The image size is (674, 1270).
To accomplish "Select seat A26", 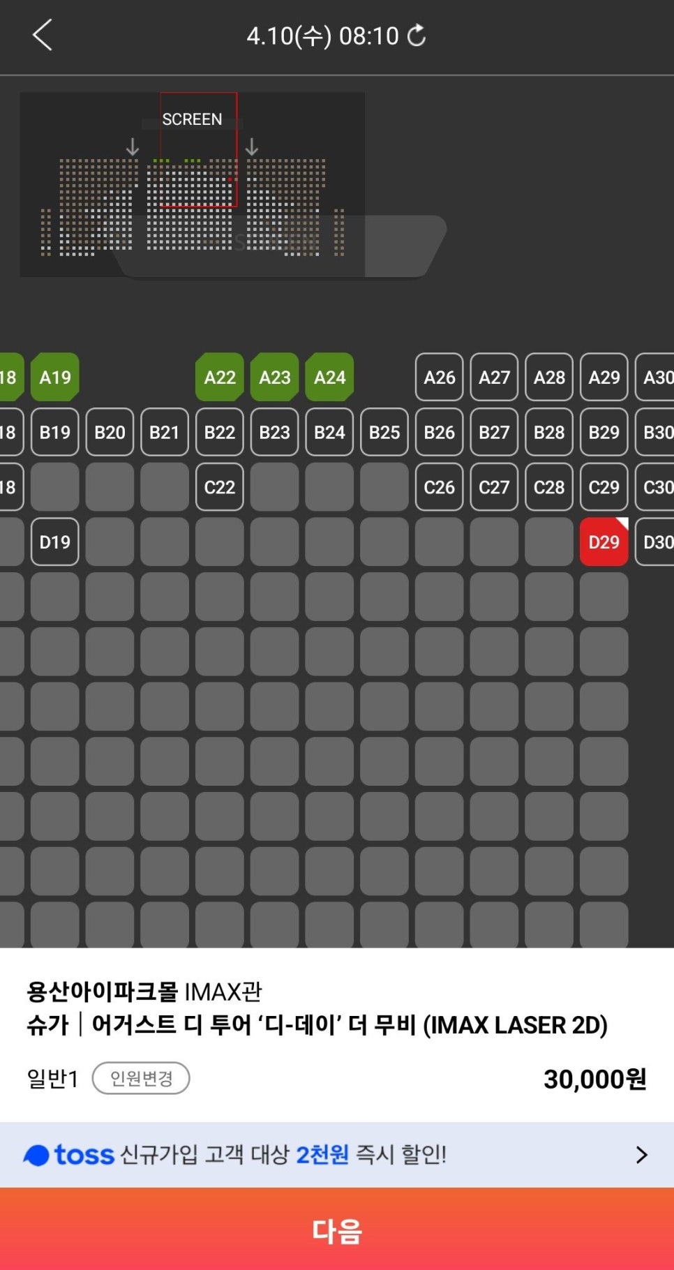I will [439, 378].
